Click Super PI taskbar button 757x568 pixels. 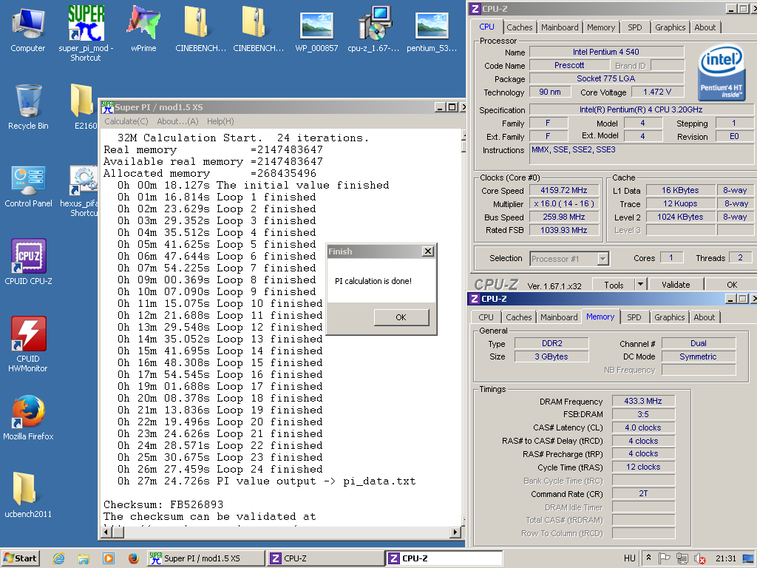click(x=206, y=558)
